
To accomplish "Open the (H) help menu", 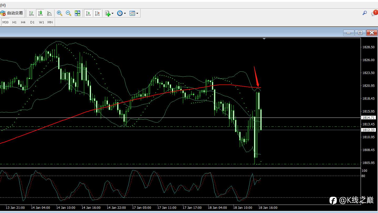I will click(x=3, y=5).
